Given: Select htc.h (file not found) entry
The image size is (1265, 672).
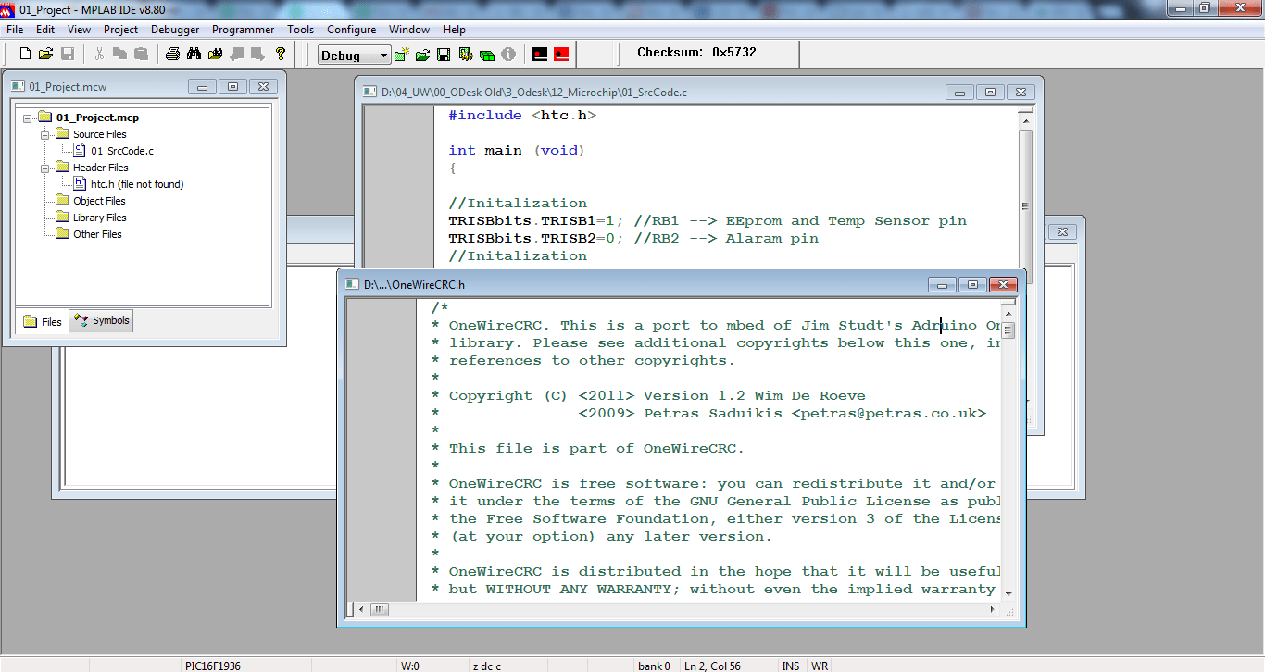Looking at the screenshot, I should click(137, 184).
